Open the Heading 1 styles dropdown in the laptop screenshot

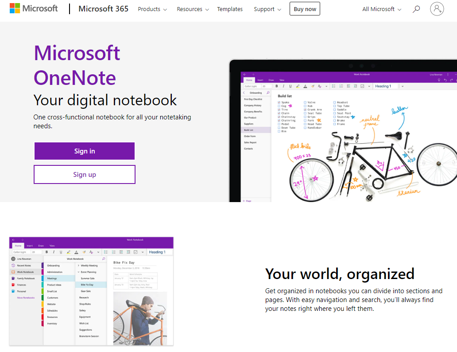point(403,86)
